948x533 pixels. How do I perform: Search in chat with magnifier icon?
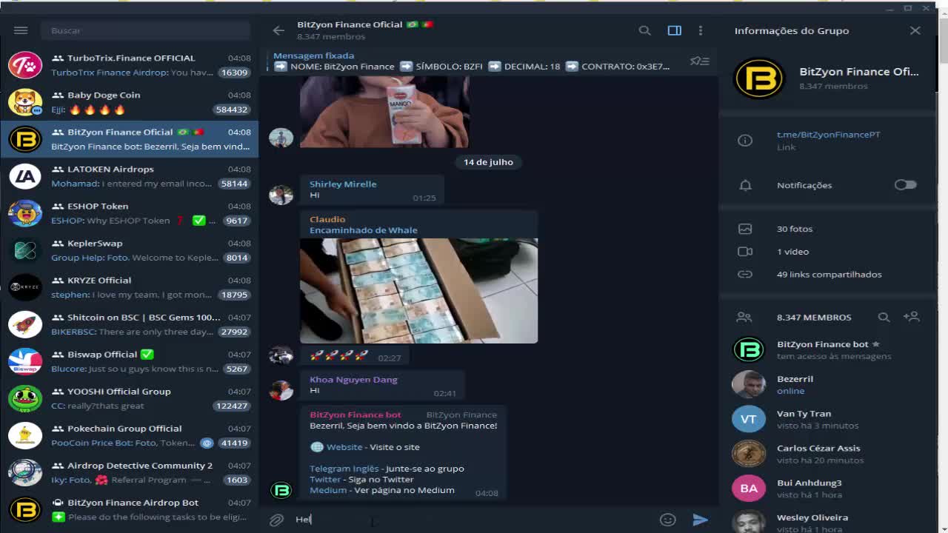pyautogui.click(x=645, y=30)
